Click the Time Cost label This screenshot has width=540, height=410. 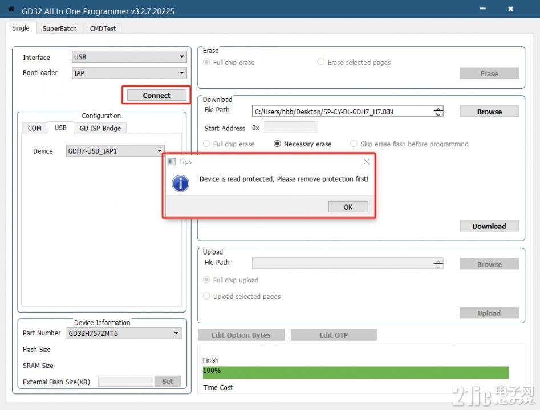(x=218, y=387)
